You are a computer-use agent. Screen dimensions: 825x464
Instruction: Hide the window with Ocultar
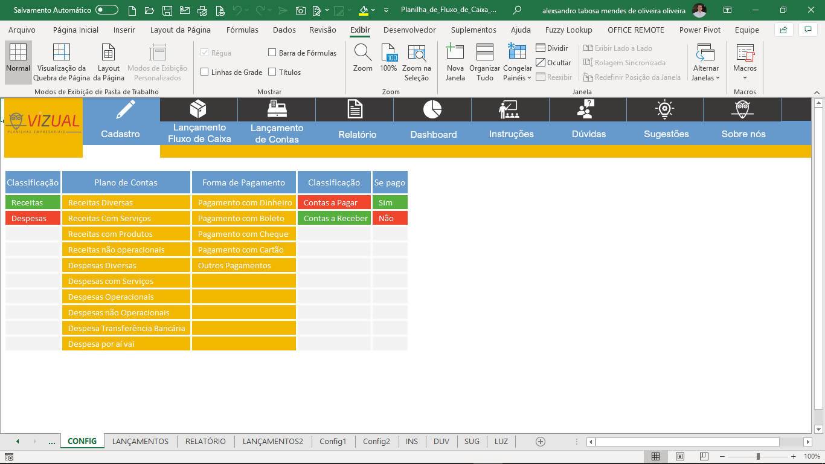[x=553, y=63]
